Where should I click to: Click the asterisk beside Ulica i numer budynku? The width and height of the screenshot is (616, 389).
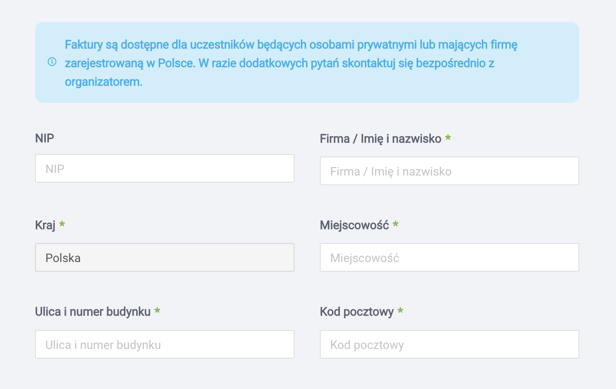[157, 311]
